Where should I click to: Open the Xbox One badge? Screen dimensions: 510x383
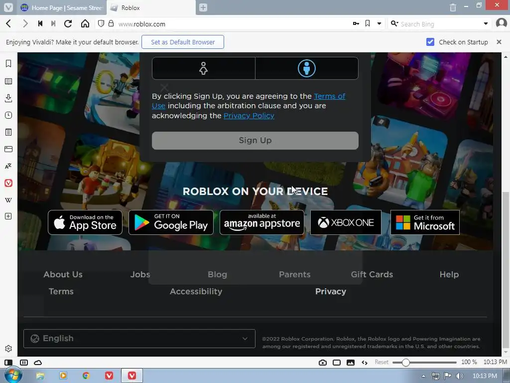tap(346, 222)
